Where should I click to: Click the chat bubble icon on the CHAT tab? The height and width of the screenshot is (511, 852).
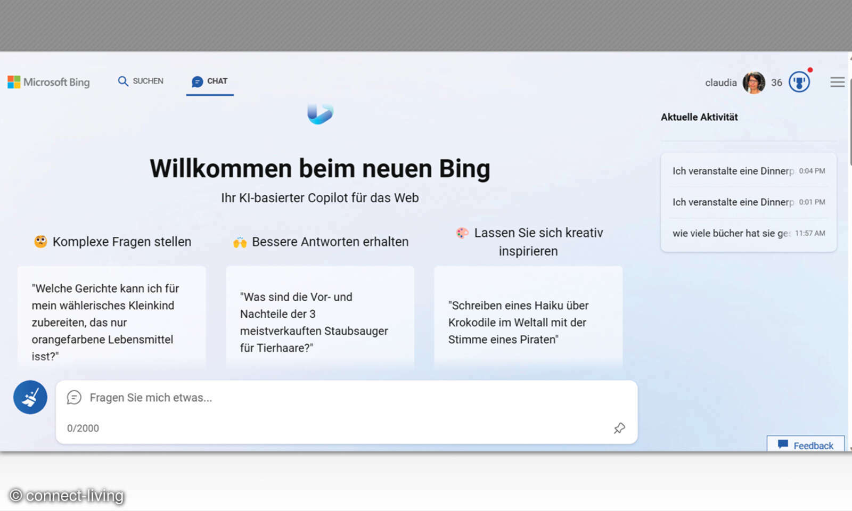coord(198,81)
